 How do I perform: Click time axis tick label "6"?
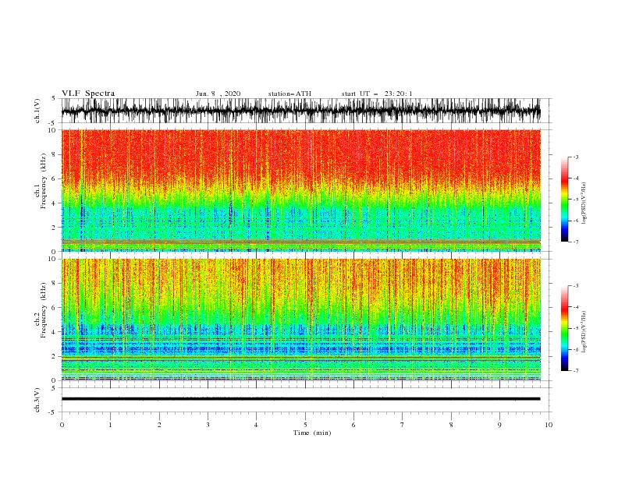point(353,425)
